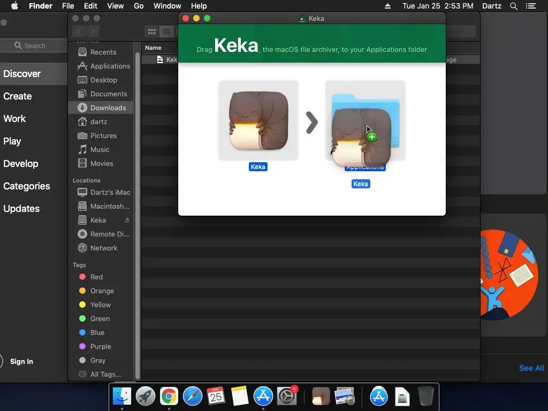Viewport: 548px width, 411px height.
Task: Open Network in Finder sidebar
Action: pos(97,248)
